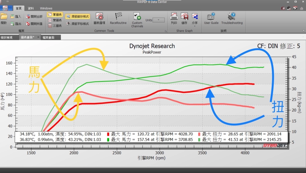Click the red 最大 馬力 legend swatch
This screenshot has height=173, width=306.
108,134
